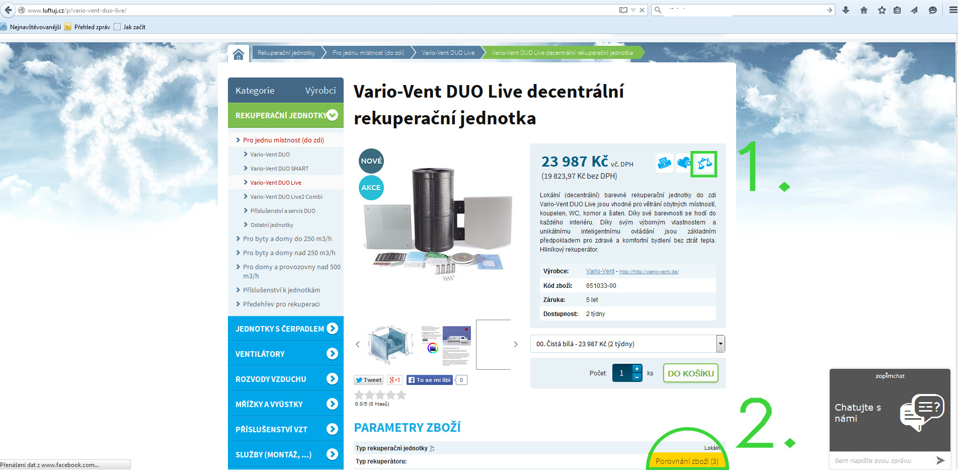
Task: Click browser back arrow button
Action: click(x=8, y=10)
